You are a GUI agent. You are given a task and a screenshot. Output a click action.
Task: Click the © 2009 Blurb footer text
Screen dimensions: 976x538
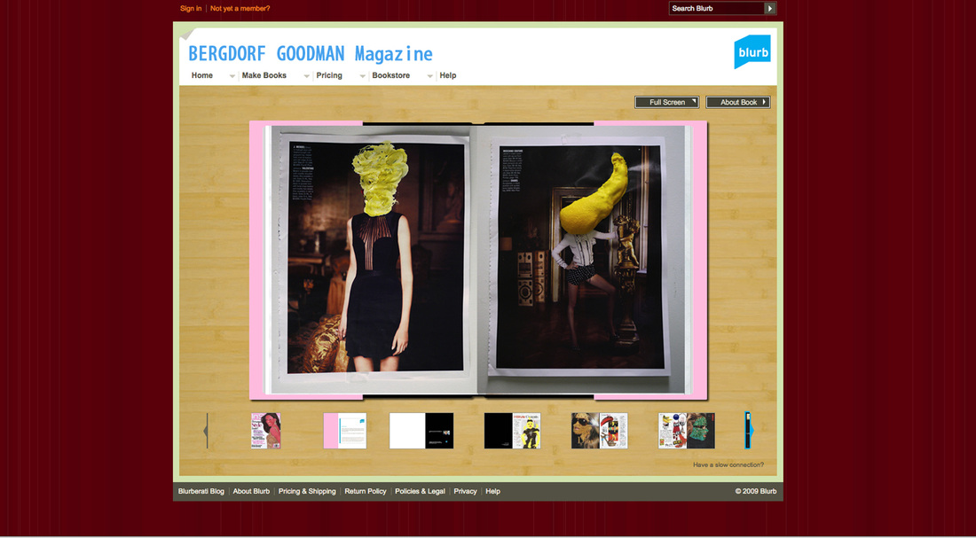click(x=756, y=491)
